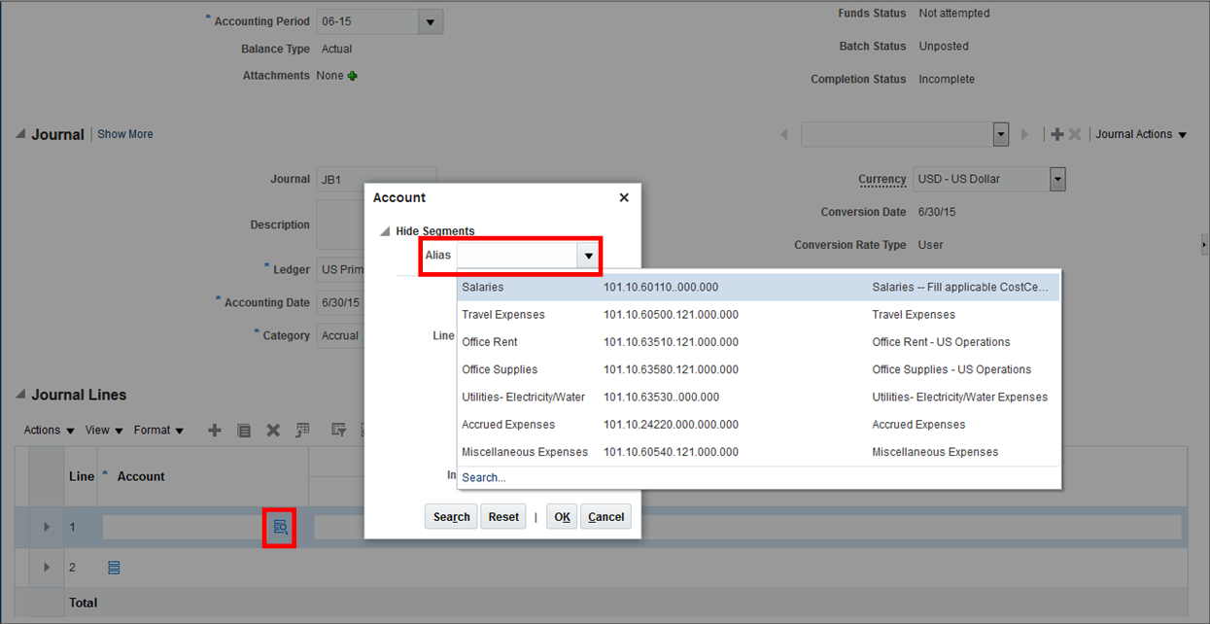1210x624 pixels.
Task: Click the account combination icon in line 2
Action: click(114, 568)
